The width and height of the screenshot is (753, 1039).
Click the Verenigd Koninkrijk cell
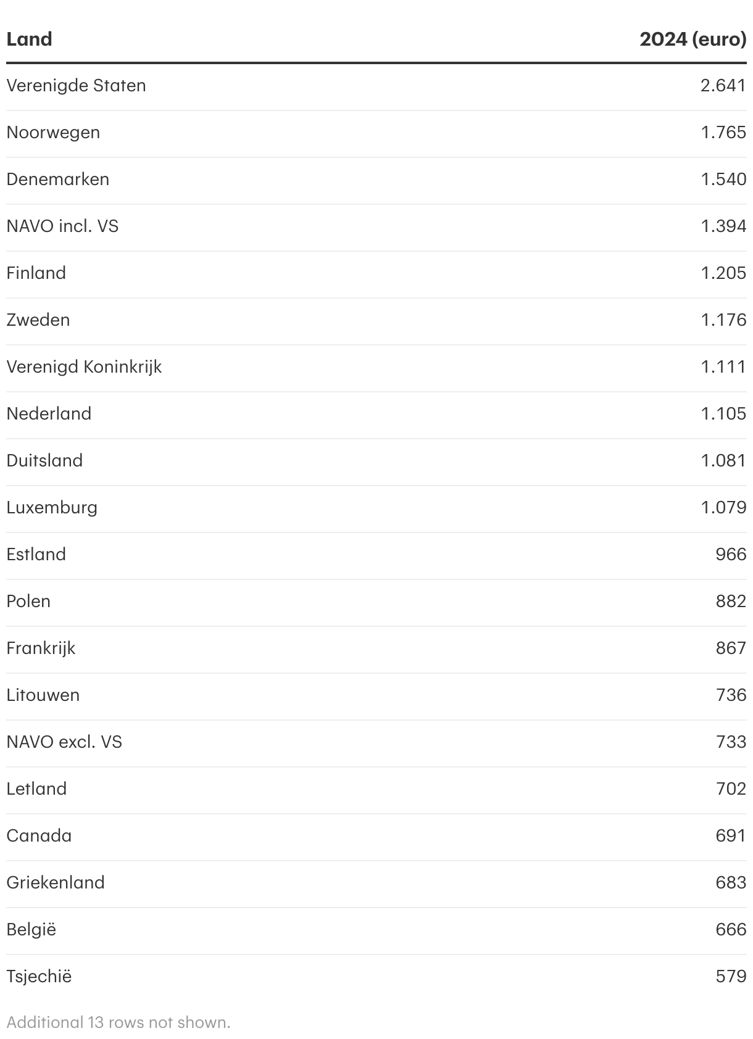84,367
